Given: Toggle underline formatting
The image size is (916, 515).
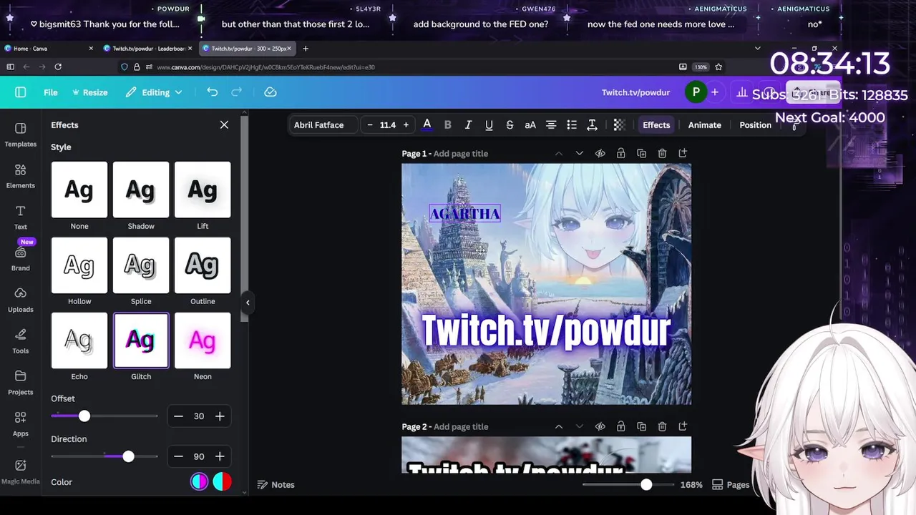Looking at the screenshot, I should pyautogui.click(x=489, y=124).
